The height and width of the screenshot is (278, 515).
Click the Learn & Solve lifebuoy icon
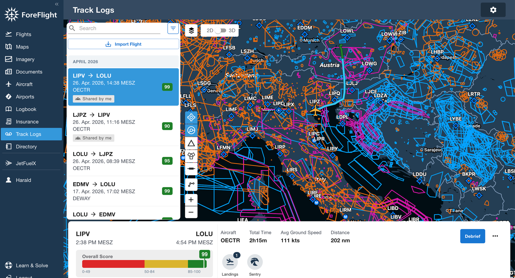pos(8,265)
